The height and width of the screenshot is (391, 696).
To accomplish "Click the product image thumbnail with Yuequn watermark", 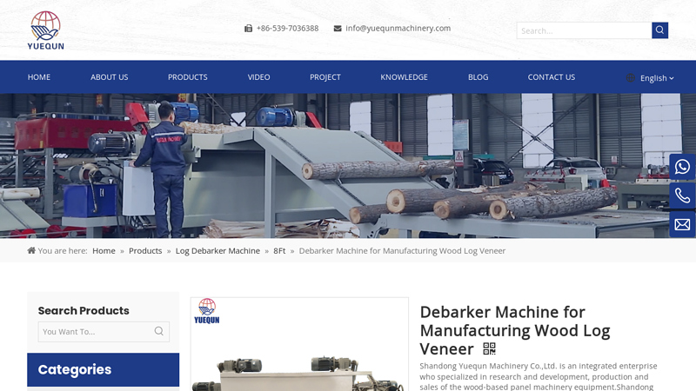I will (299, 344).
